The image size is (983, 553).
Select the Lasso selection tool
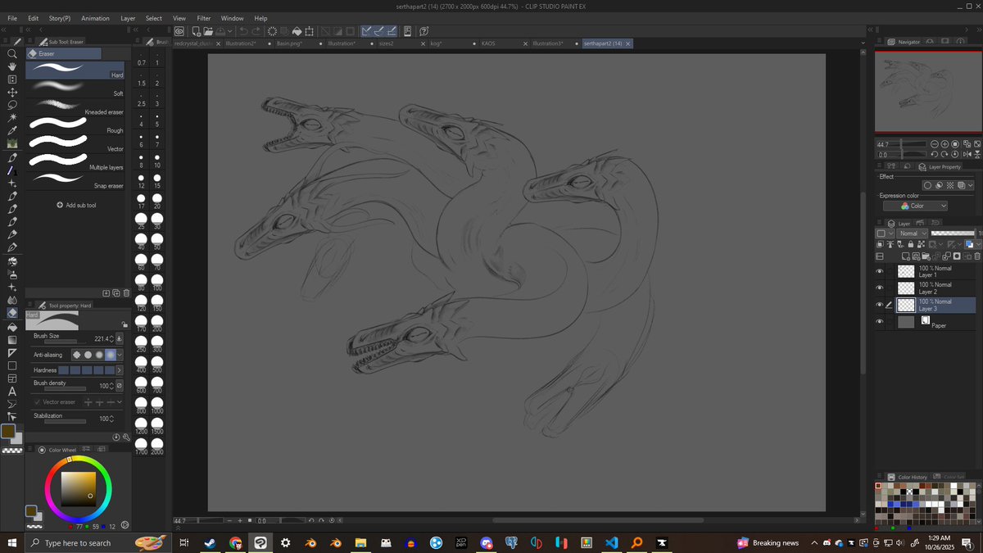[12, 105]
